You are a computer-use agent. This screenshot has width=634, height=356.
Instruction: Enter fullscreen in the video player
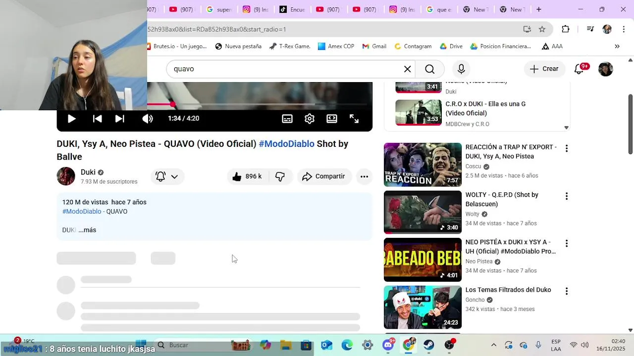coord(354,119)
